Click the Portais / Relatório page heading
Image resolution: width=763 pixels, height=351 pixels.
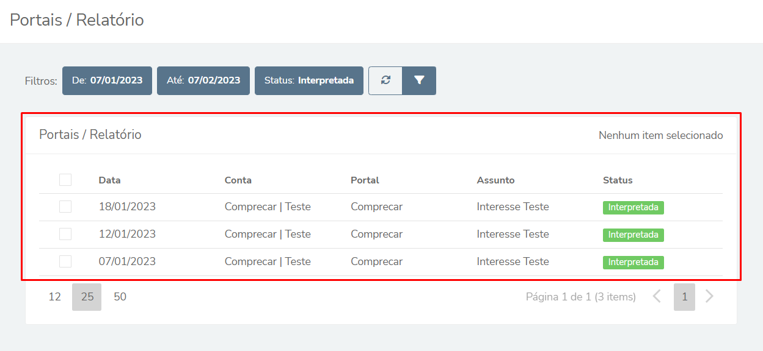click(x=77, y=19)
